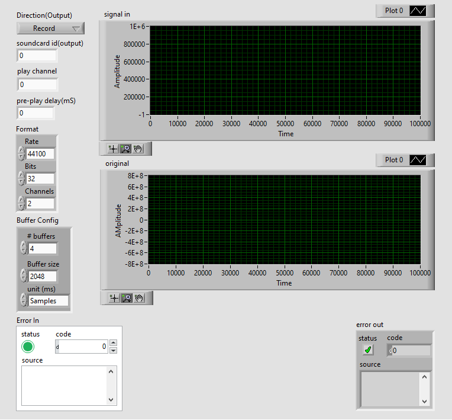Open the Direction(Output) Record dropdown
The width and height of the screenshot is (452, 420).
(x=50, y=28)
